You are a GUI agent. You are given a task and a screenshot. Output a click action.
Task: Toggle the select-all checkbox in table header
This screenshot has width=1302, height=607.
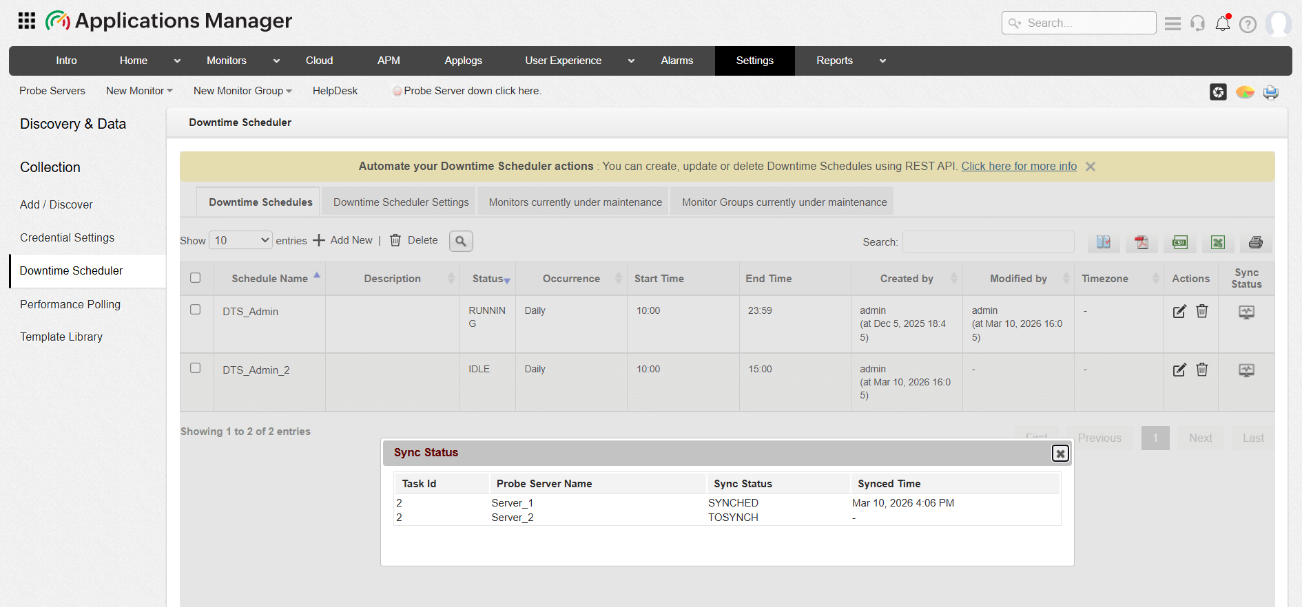pos(196,278)
